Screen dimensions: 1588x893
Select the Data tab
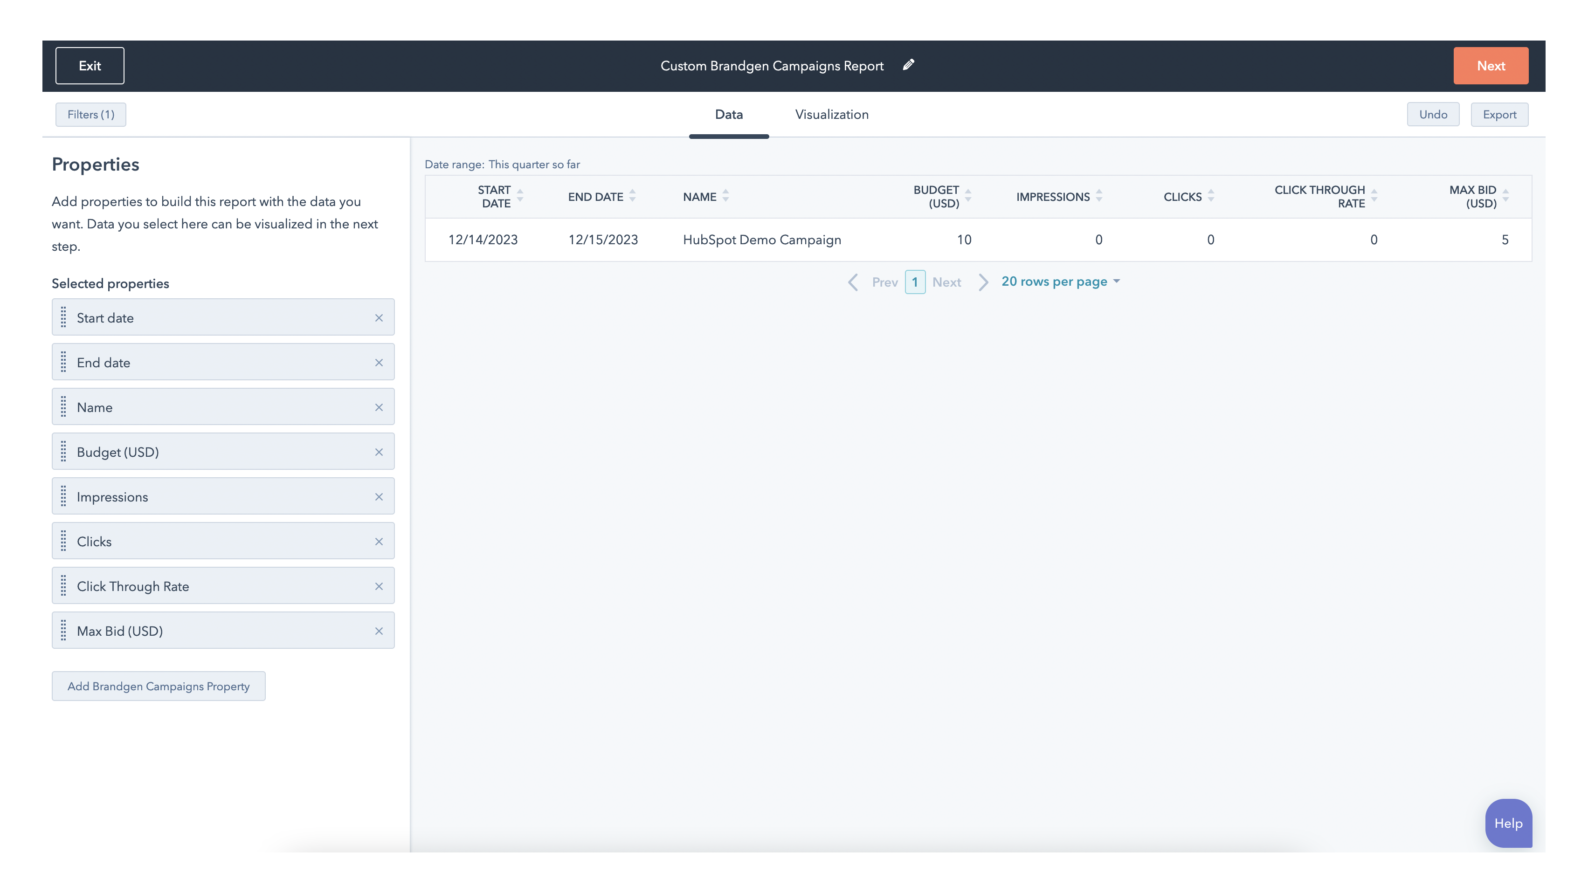pos(729,114)
